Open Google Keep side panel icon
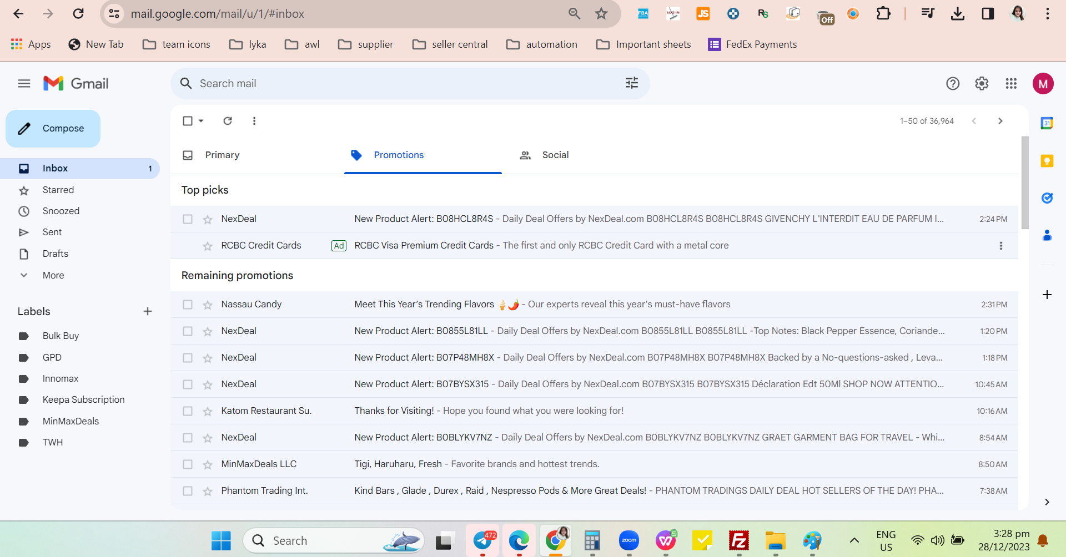The height and width of the screenshot is (557, 1066). [1047, 161]
